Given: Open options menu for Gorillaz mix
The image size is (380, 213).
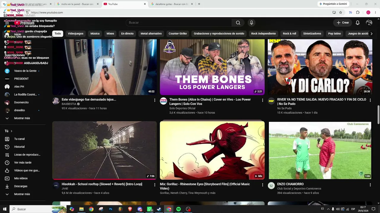Looking at the screenshot, I should coord(262,185).
